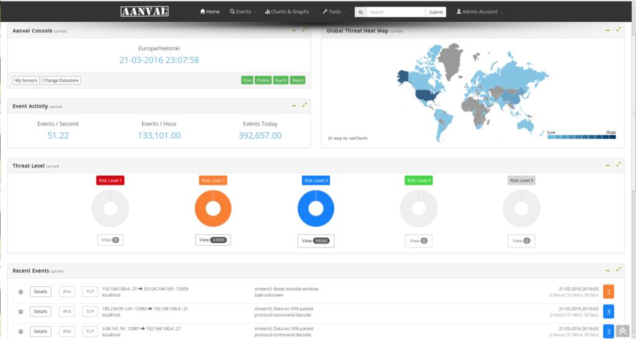Toggle circle icon on 3.48.141.18 event row

point(20,332)
